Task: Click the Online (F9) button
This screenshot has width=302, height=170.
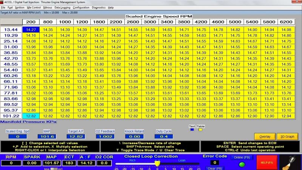Action: 242,157
